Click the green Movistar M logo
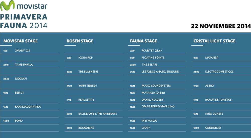 coord(7,6)
